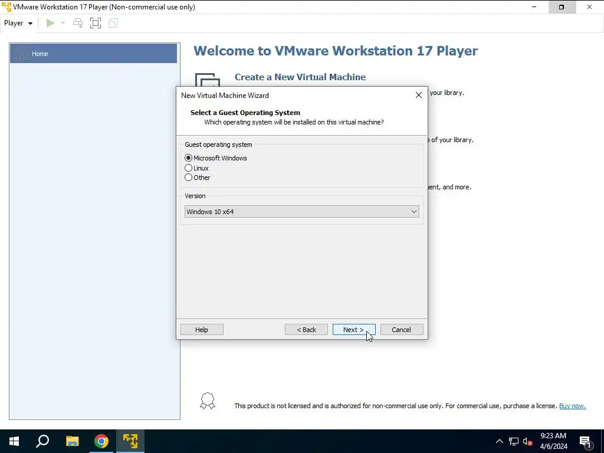Viewport: 604px width, 453px height.
Task: Select the Linux radio button
Action: click(x=188, y=168)
